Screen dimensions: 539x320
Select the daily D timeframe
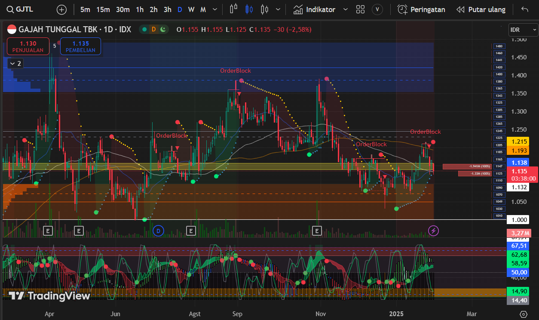(180, 9)
